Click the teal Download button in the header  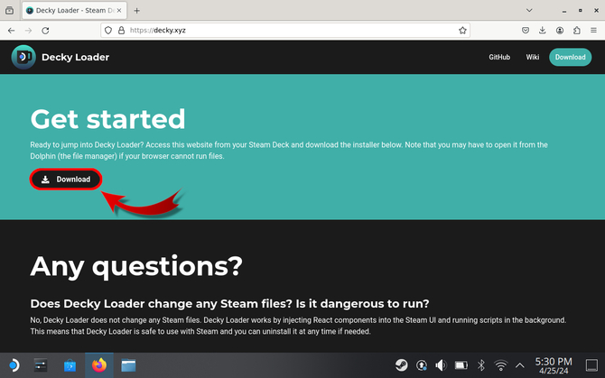click(x=570, y=57)
